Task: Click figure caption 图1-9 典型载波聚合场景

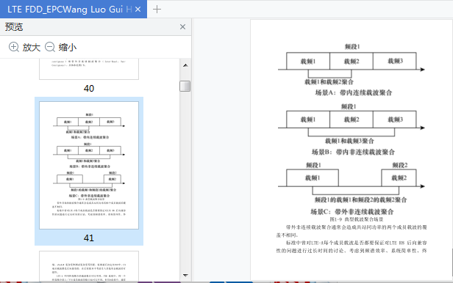Action: [x=357, y=219]
